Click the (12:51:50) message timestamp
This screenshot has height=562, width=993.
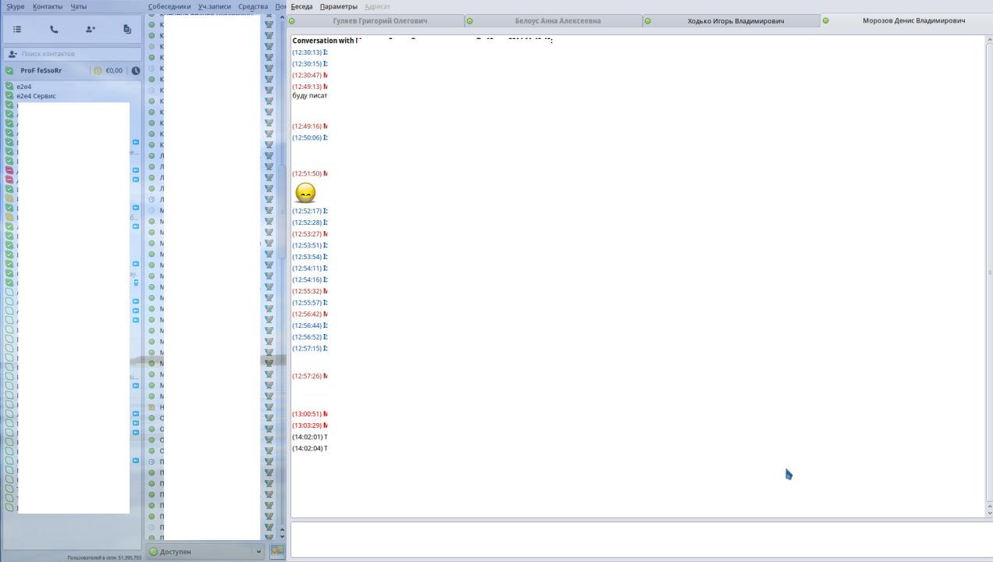tap(307, 173)
